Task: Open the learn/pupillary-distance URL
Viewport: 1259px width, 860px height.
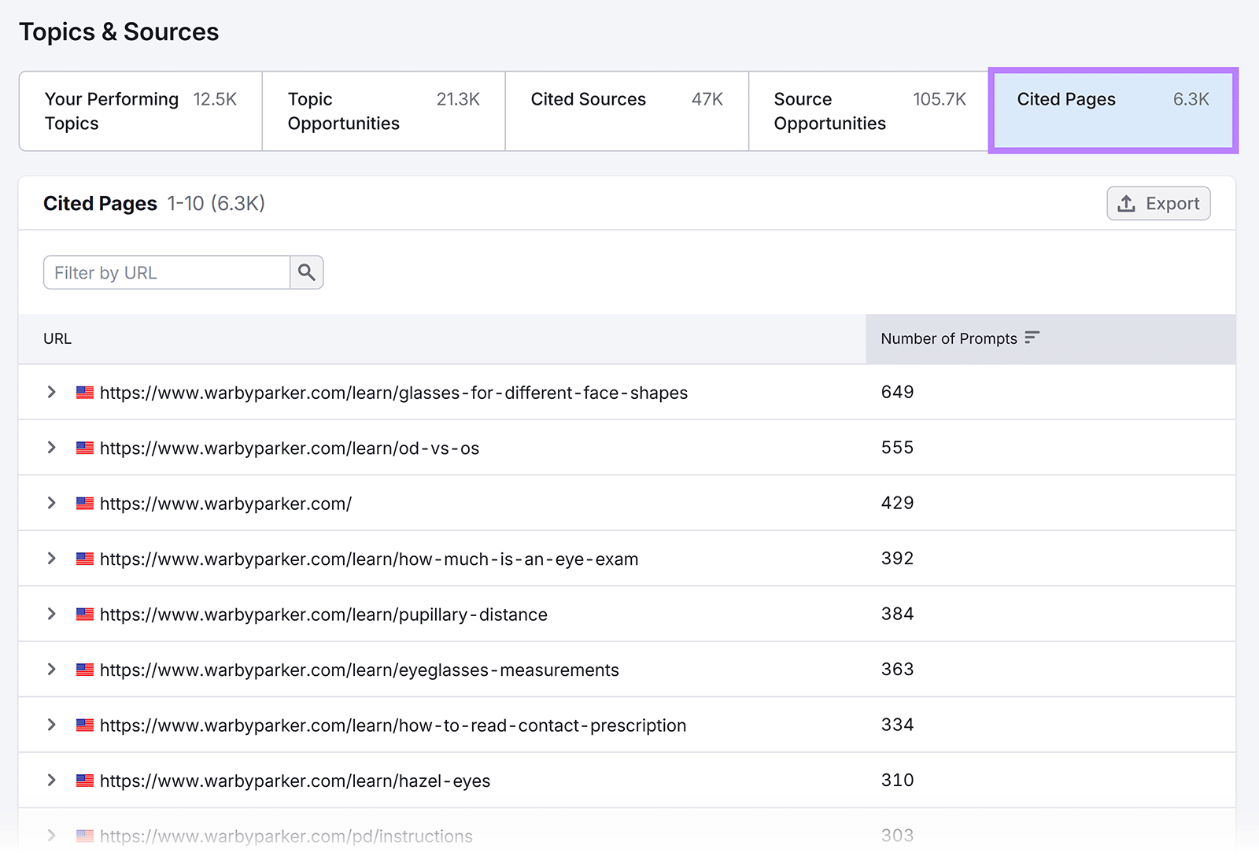Action: click(x=323, y=615)
